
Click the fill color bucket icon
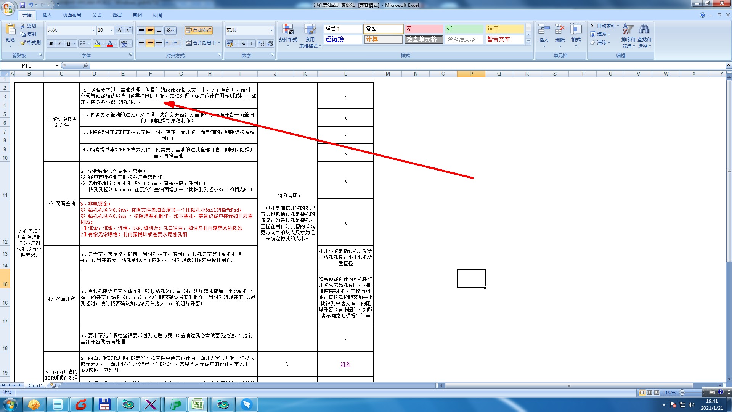click(x=97, y=43)
